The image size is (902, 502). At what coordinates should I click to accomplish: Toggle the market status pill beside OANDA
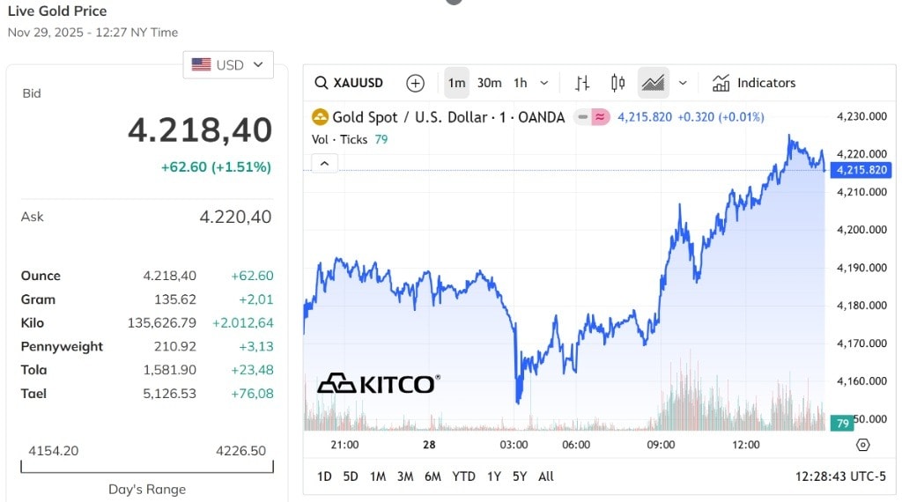[591, 117]
